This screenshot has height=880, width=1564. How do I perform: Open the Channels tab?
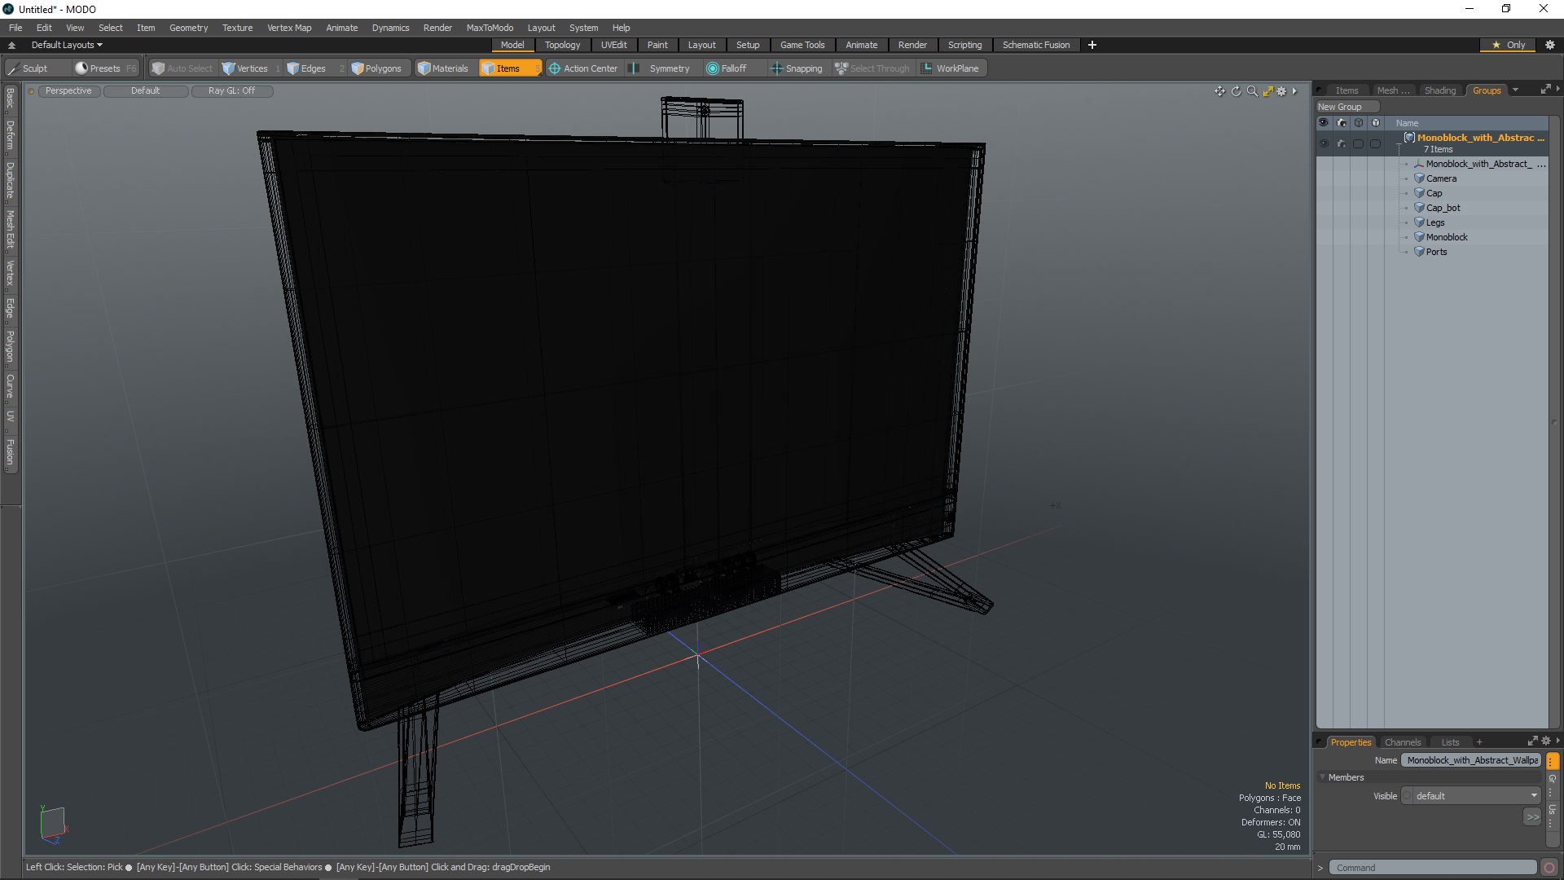[1402, 742]
